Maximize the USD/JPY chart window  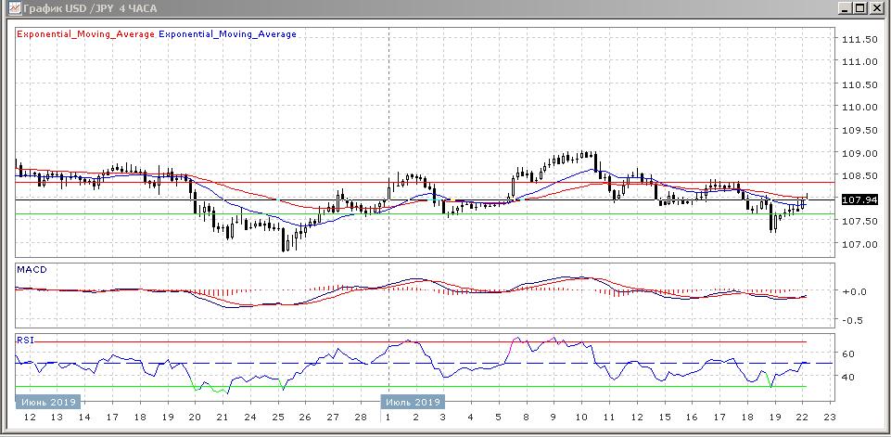click(859, 8)
